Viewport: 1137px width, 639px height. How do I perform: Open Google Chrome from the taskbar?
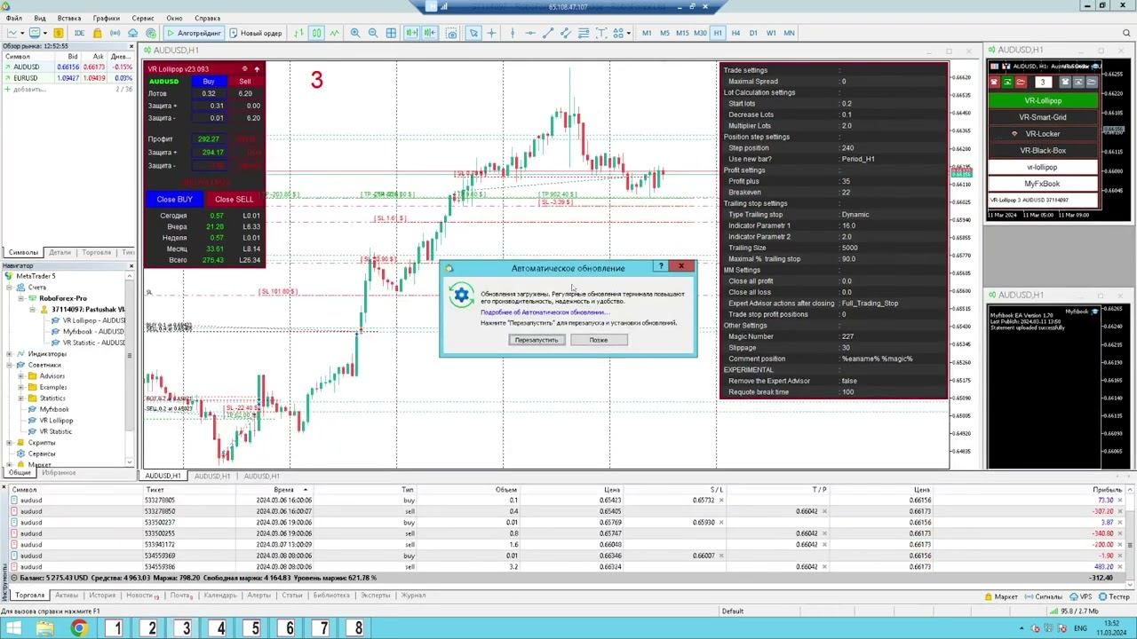pos(79,628)
